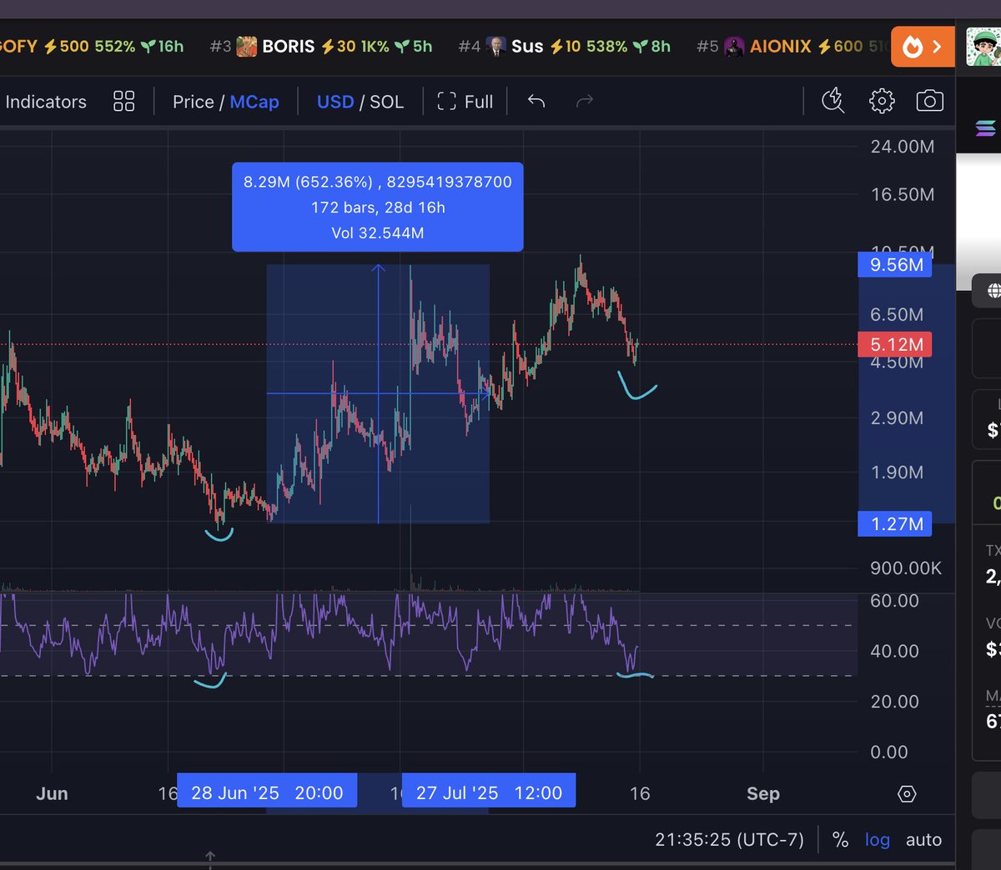Screen dimensions: 1001x870
Task: Open the Indicators menu
Action: (45, 102)
